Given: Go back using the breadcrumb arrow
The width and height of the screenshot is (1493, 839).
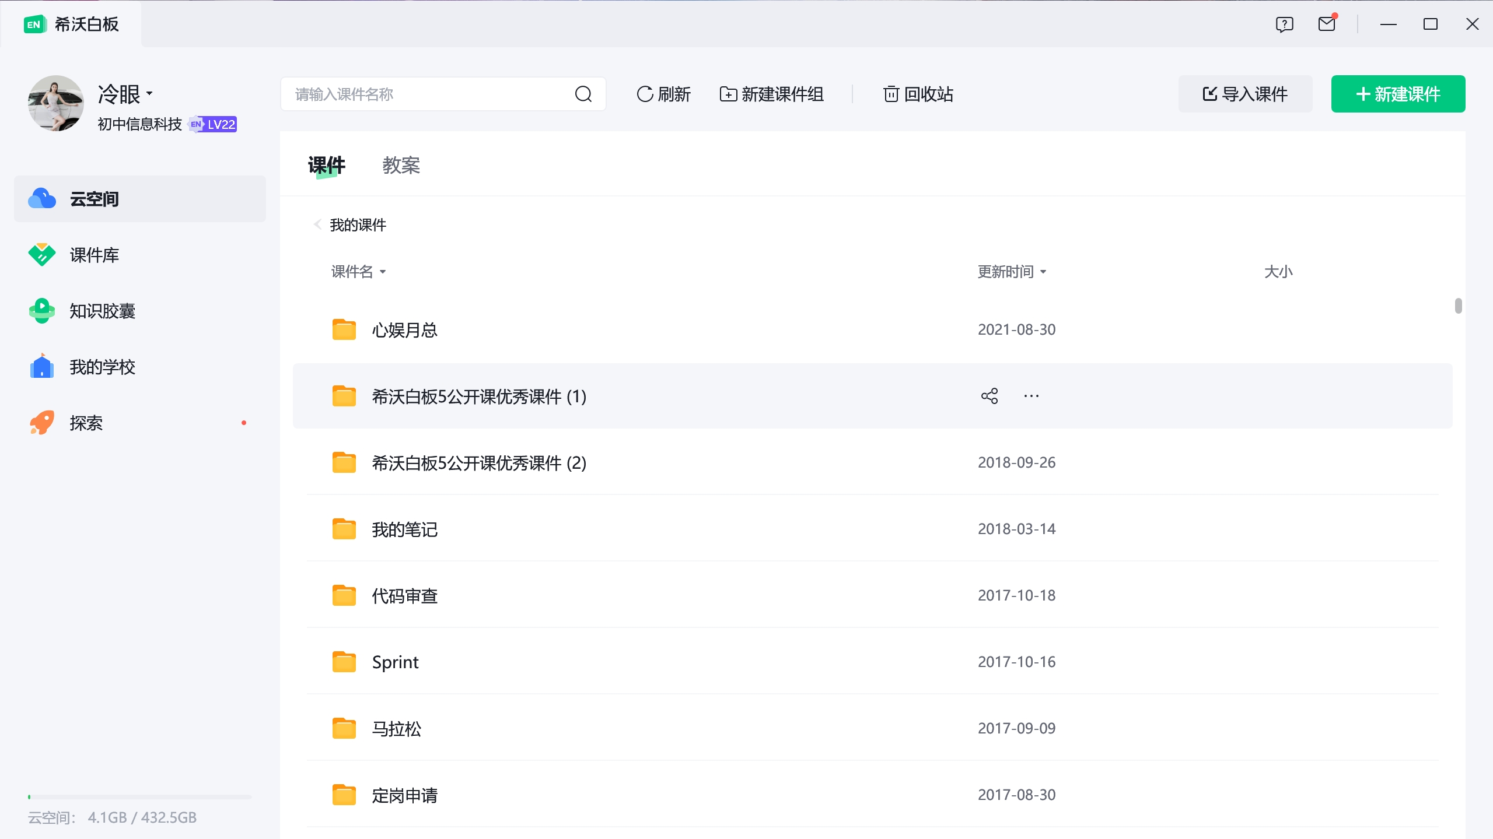Looking at the screenshot, I should click(317, 224).
